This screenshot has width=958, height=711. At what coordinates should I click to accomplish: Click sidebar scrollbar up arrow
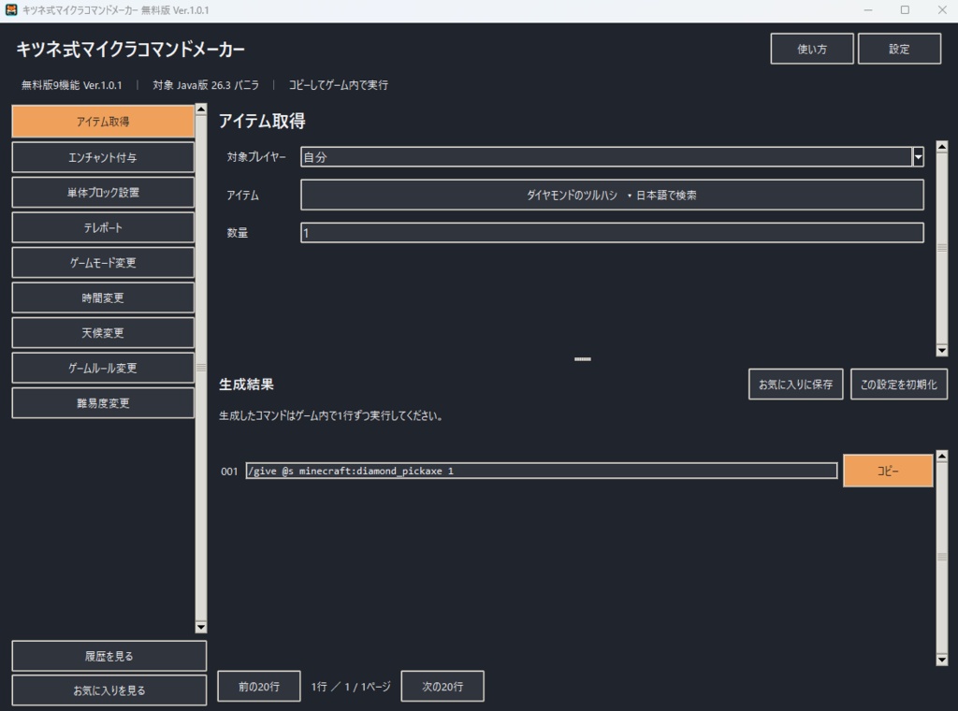pos(201,109)
